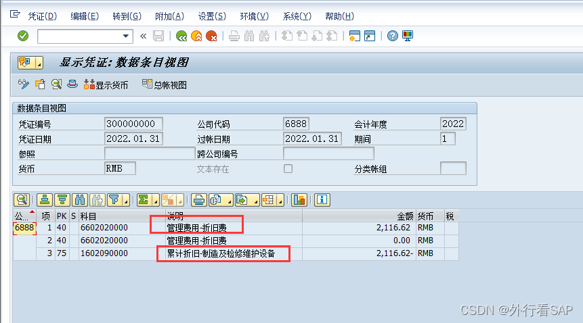Expand the services for object dropdown arrow
This screenshot has width=583, height=323.
coord(39,63)
